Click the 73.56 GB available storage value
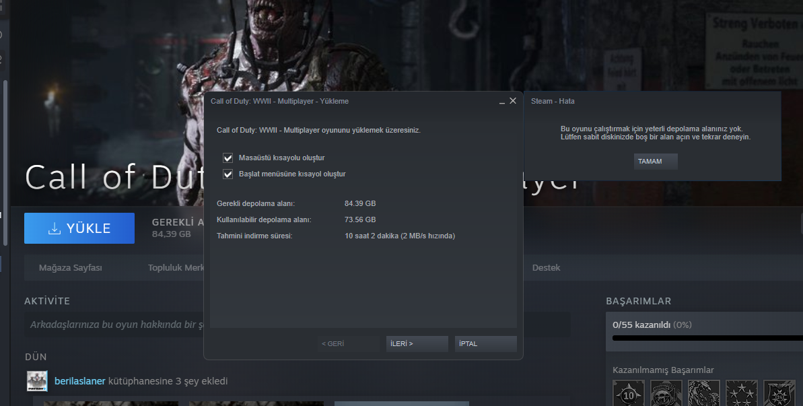Screen dimensions: 803x406 pos(360,219)
